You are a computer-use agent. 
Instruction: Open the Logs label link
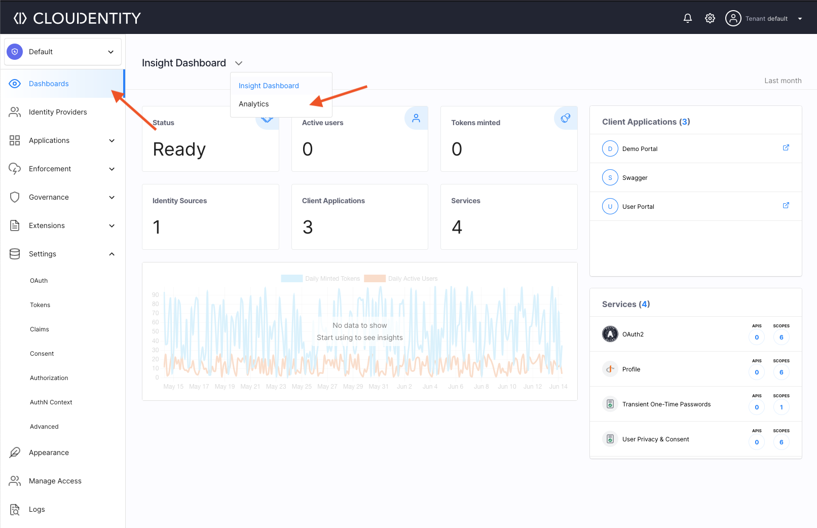point(36,509)
